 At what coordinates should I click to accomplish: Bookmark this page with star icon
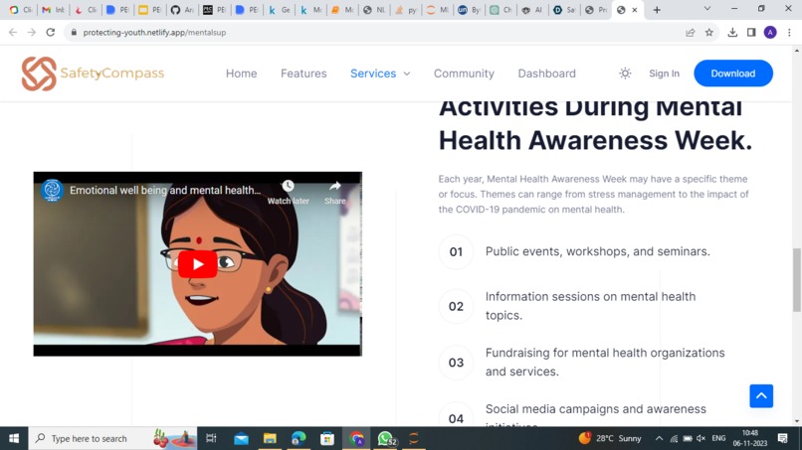coord(708,32)
